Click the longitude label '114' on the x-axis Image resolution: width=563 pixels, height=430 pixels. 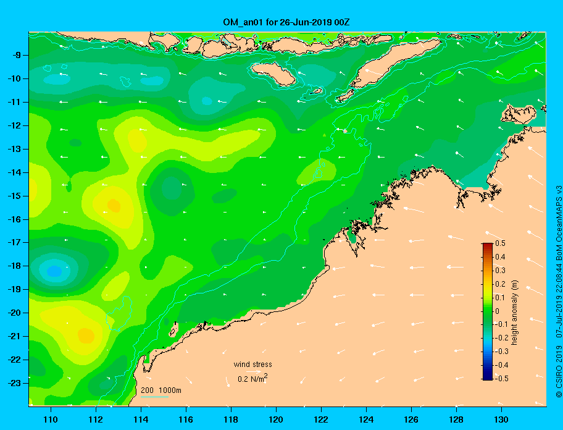141,419
